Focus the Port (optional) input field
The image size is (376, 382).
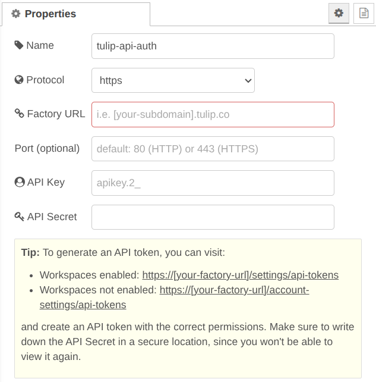point(213,149)
